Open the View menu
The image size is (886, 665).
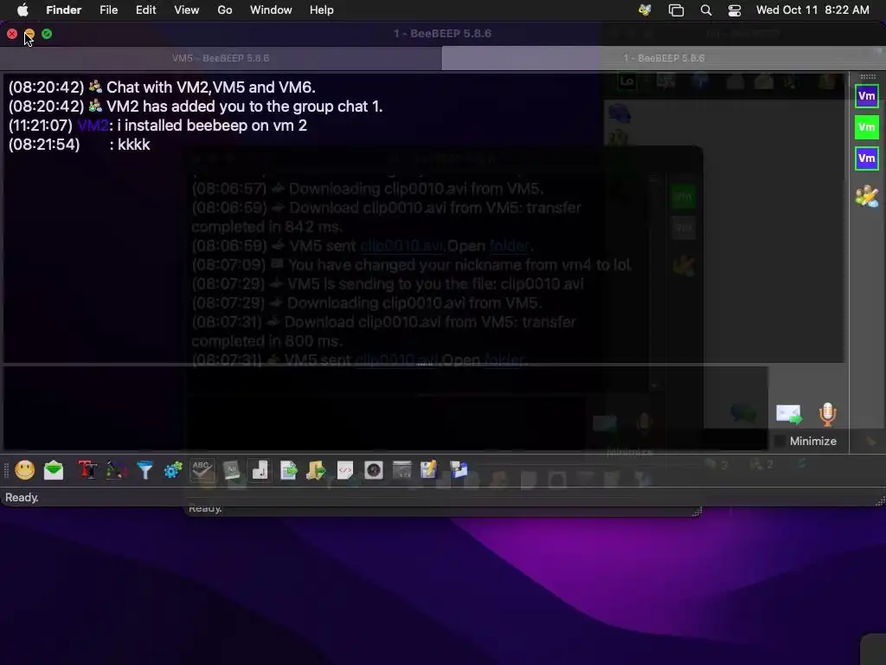(x=187, y=10)
